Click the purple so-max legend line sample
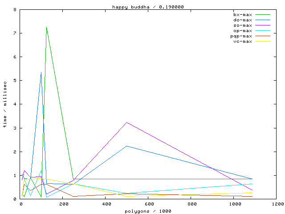The width and height of the screenshot is (285, 214). point(263,25)
